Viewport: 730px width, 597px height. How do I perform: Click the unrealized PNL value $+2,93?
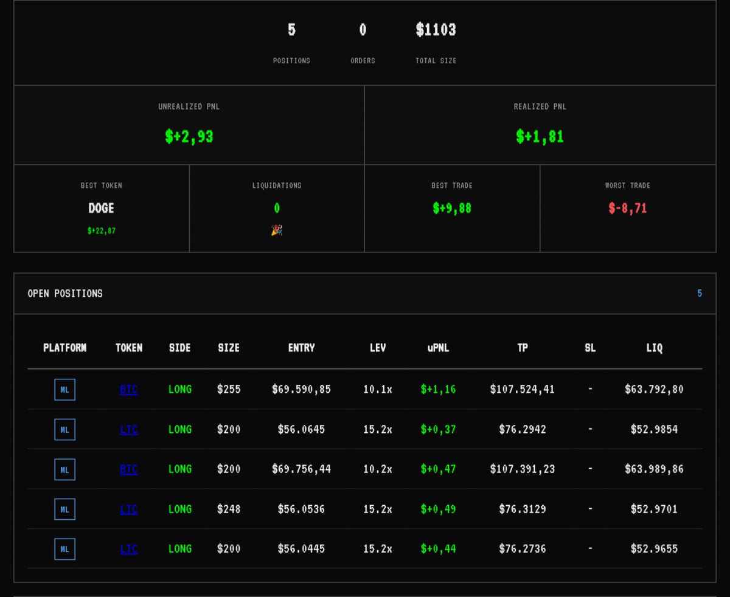(189, 136)
